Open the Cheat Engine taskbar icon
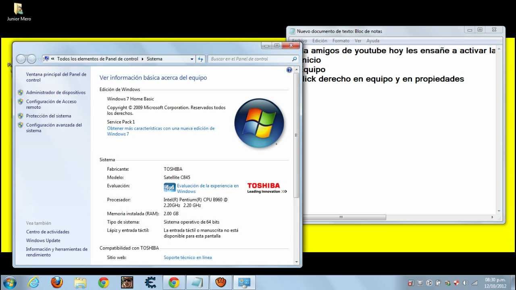Viewport: 516px width, 290px height. (151, 283)
